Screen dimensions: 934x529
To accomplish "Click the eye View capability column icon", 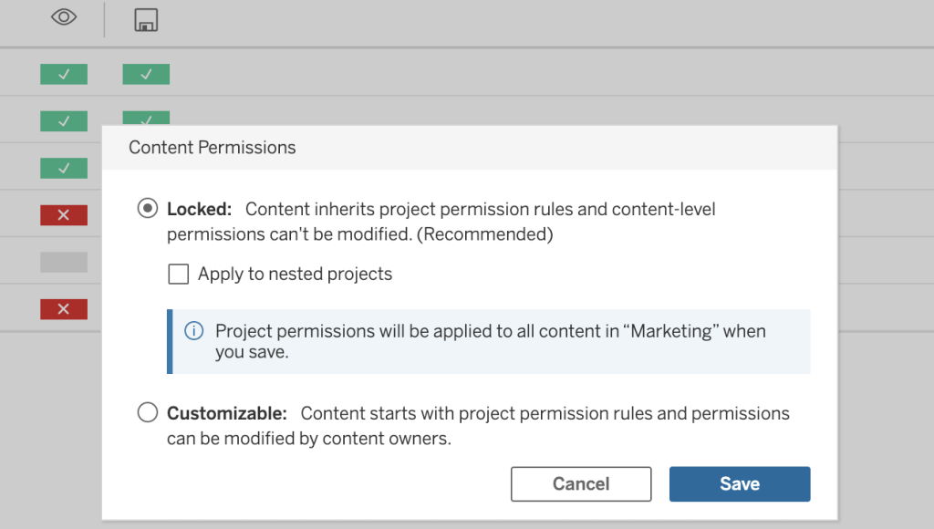I will (x=64, y=18).
